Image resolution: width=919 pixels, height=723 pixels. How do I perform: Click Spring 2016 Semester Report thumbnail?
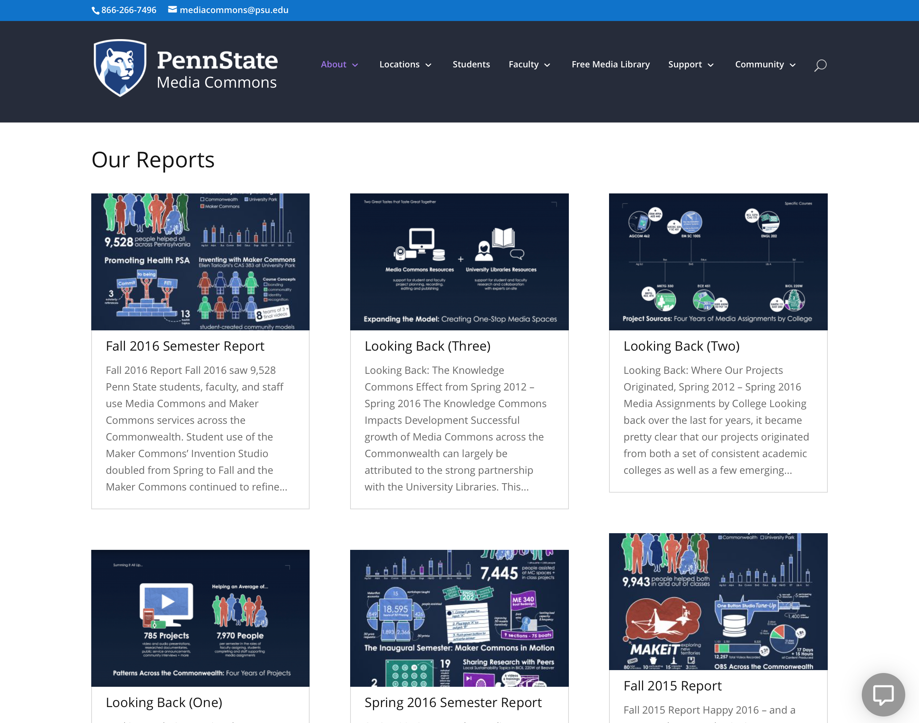click(459, 618)
